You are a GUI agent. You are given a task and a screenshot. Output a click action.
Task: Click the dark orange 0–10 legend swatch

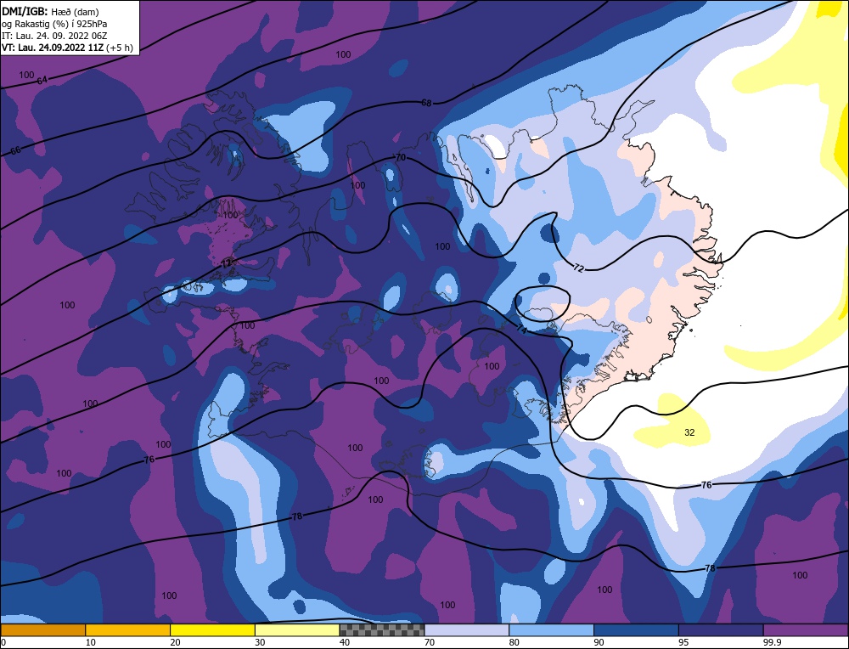click(x=43, y=629)
